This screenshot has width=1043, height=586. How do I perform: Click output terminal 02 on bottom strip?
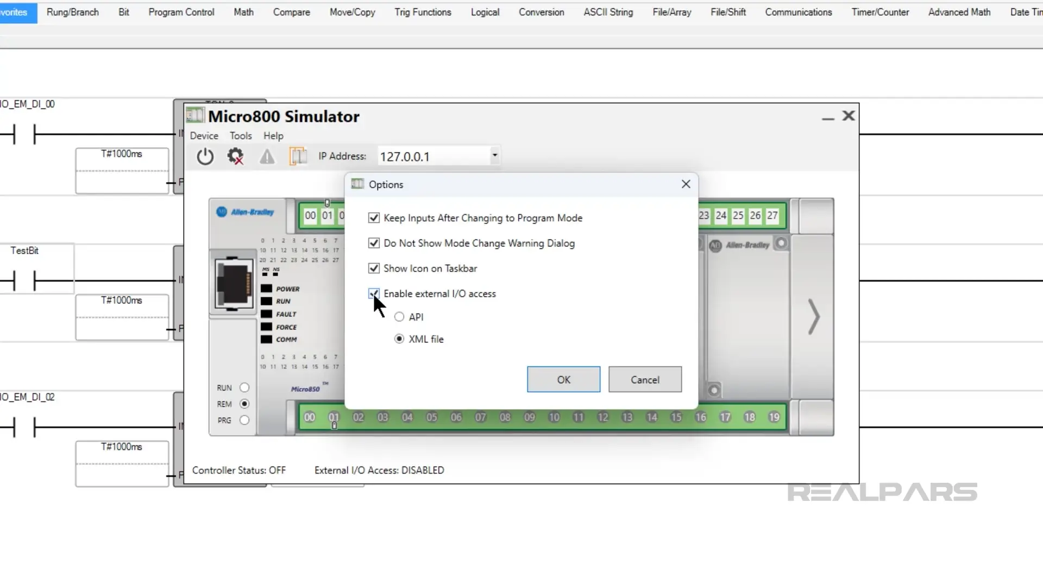click(359, 417)
